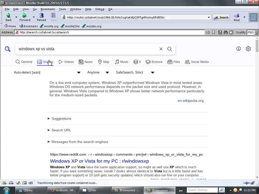Click the Back navigation arrow icon
The image size is (259, 194).
(x=8, y=15)
